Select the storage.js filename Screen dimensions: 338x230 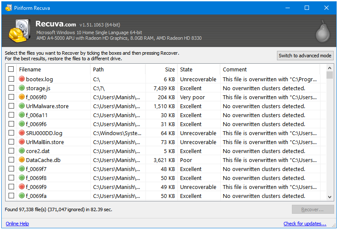pyautogui.click(x=38, y=88)
